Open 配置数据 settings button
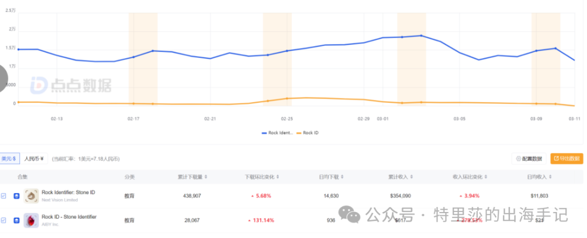587x238 pixels. click(529, 159)
